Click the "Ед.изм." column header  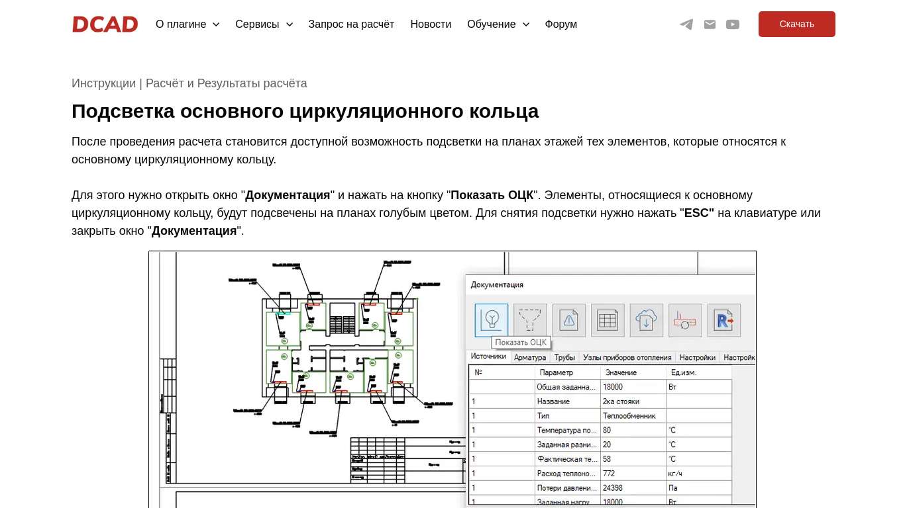[699, 372]
